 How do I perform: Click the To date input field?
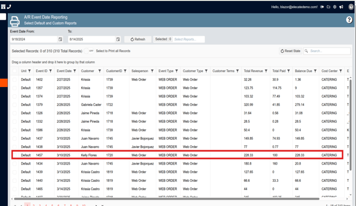pyautogui.click(x=92, y=39)
